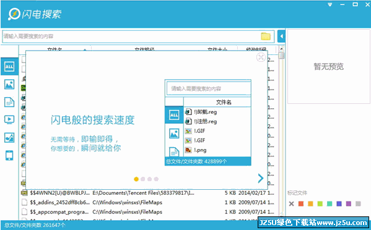
Task: Click the file icon of $$_addins row
Action: point(24,202)
